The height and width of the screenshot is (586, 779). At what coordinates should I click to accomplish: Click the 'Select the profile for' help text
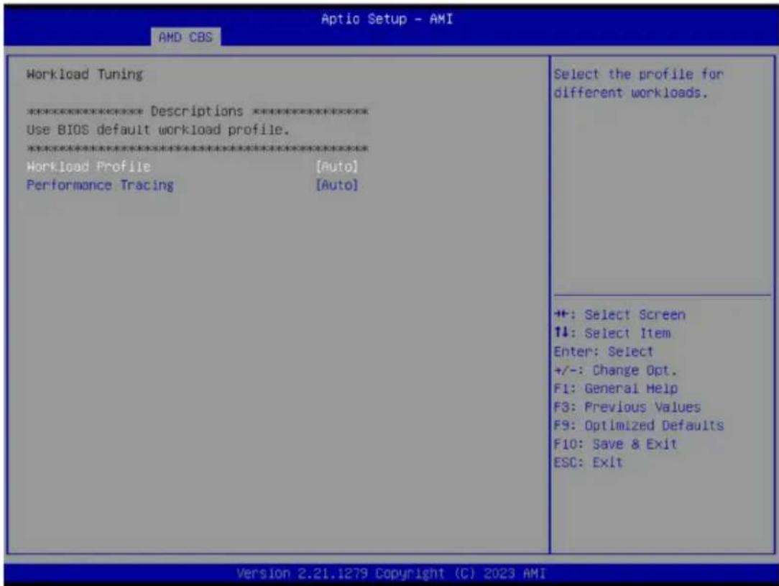(638, 74)
